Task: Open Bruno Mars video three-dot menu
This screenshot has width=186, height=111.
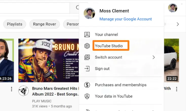Action: (11, 89)
